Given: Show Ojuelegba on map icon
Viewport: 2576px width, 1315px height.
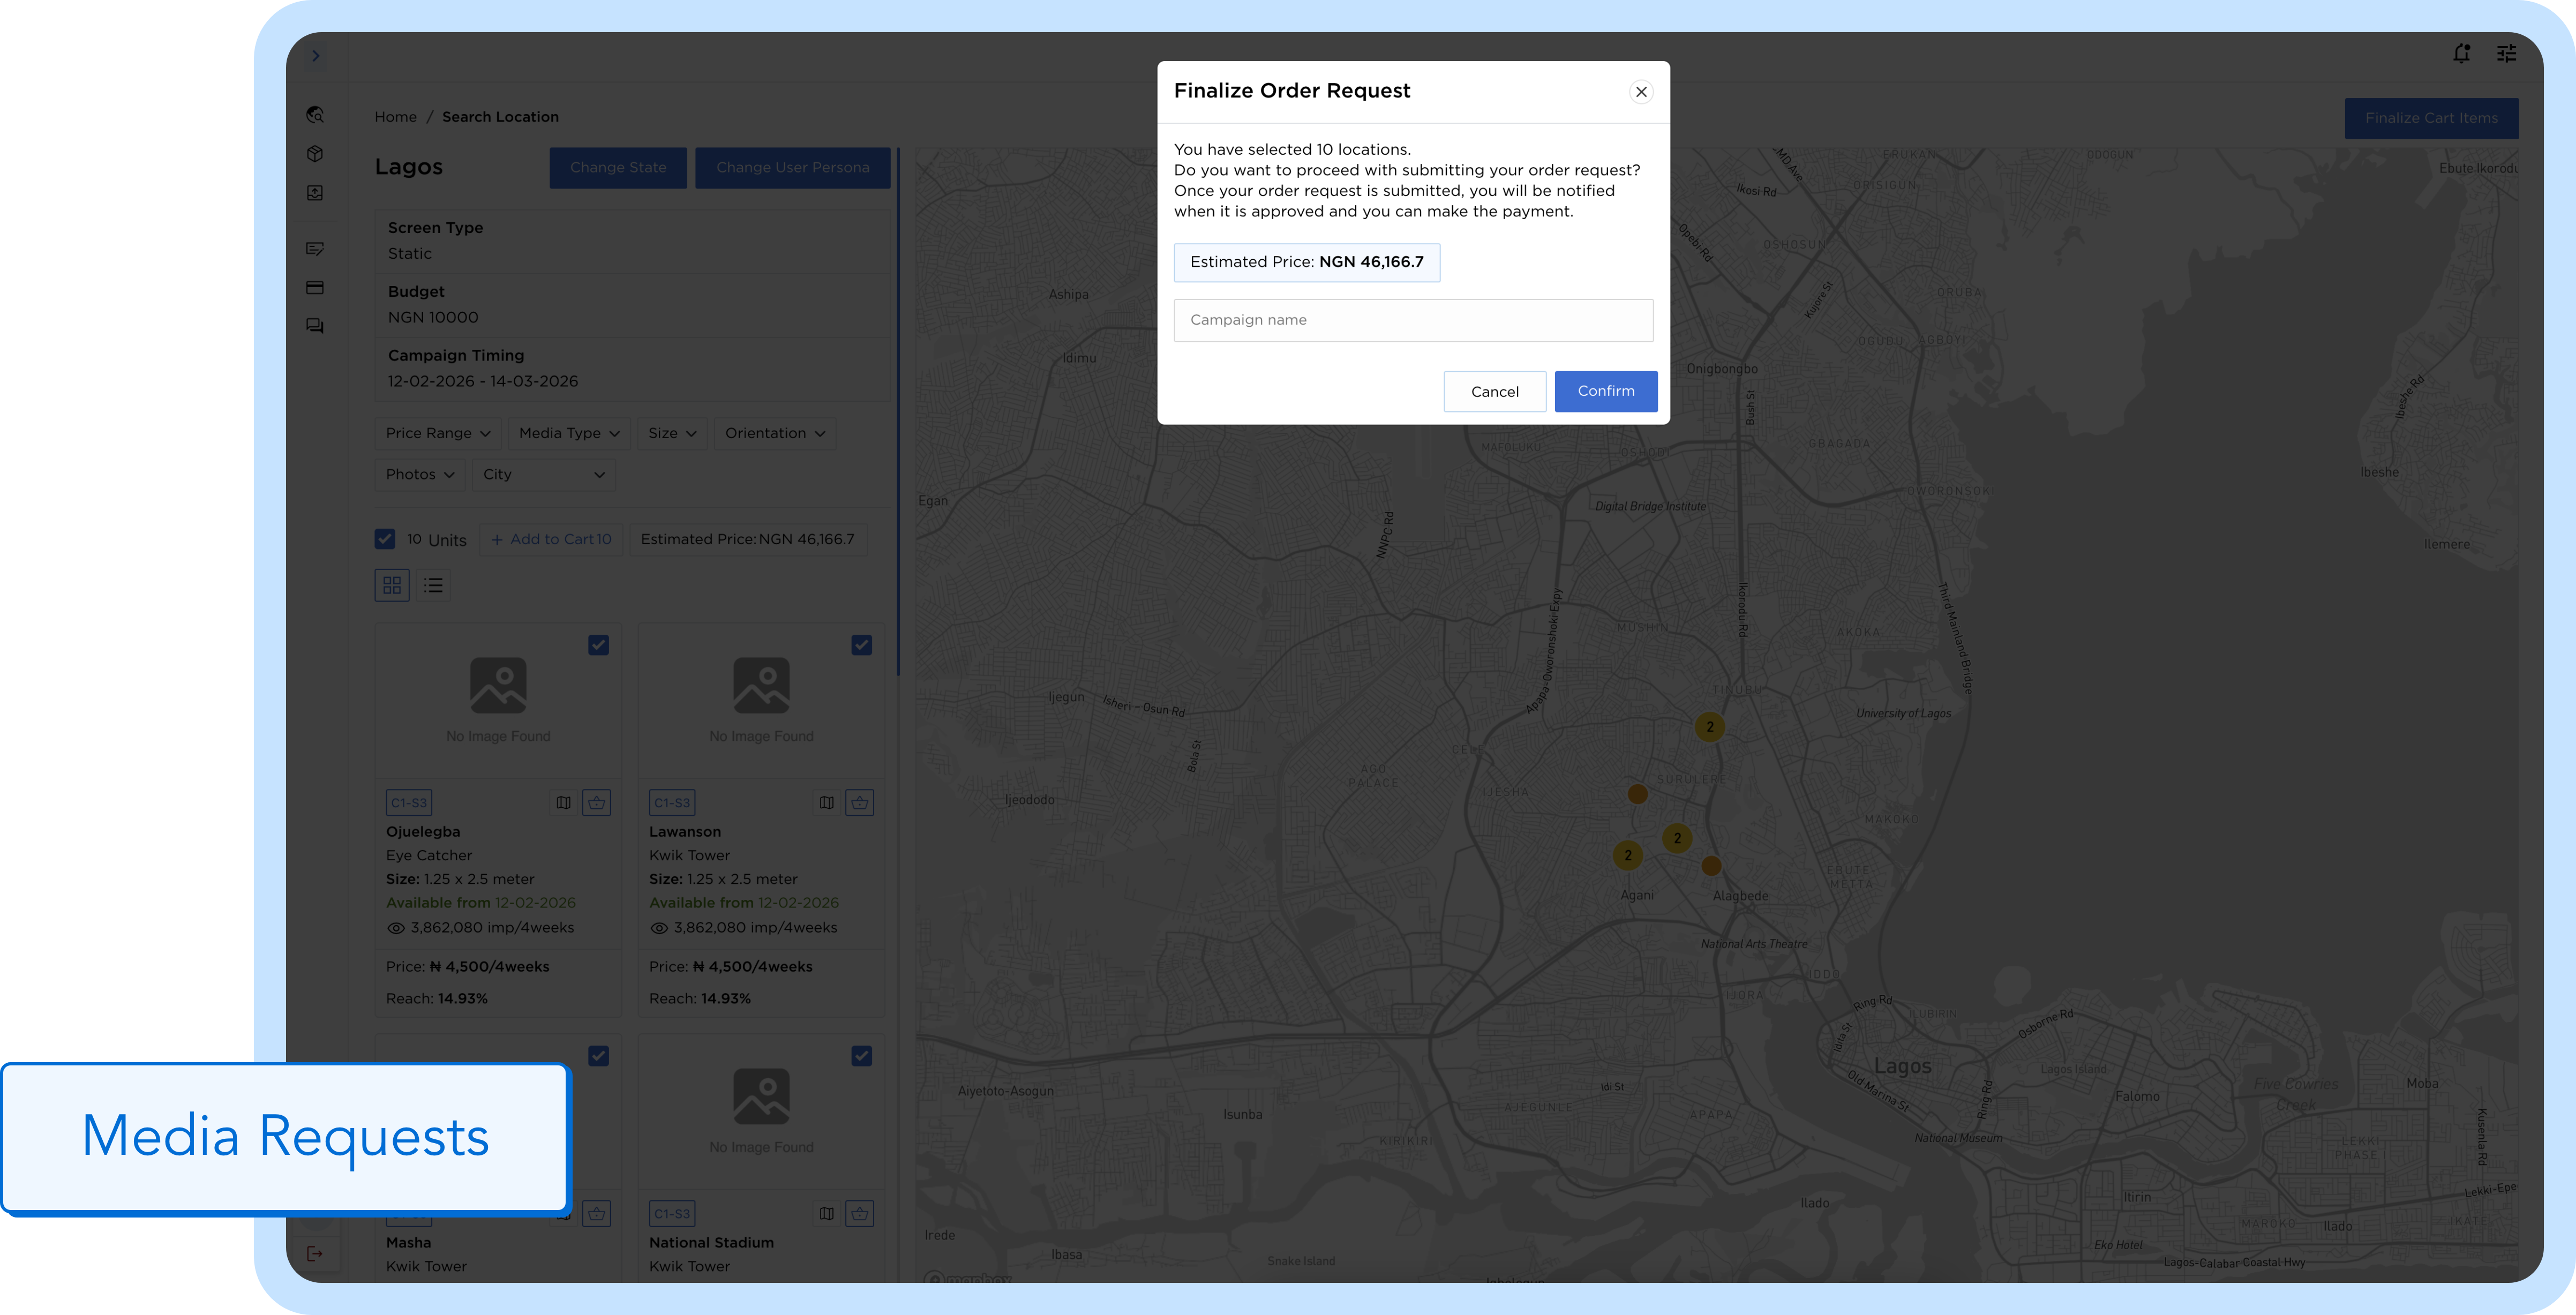Looking at the screenshot, I should (563, 802).
